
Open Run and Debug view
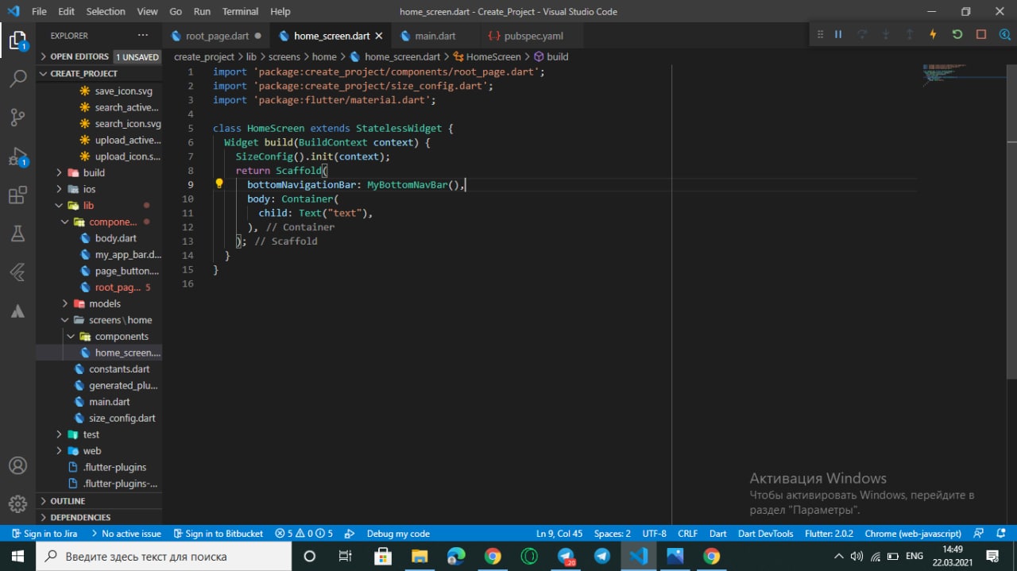click(x=17, y=156)
